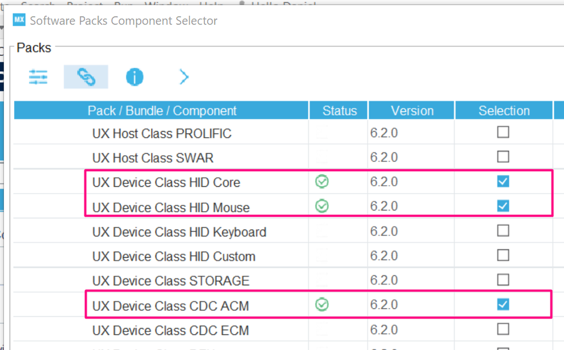This screenshot has width=564, height=350.
Task: Click the green status check for UX Device Class HID Core
Action: pos(322,182)
